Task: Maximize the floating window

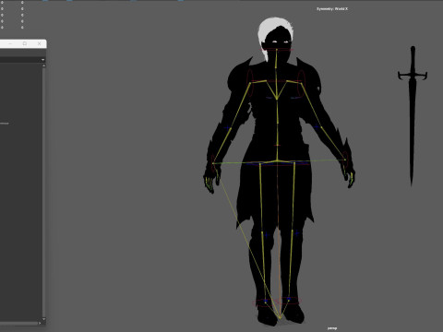Action: click(25, 43)
